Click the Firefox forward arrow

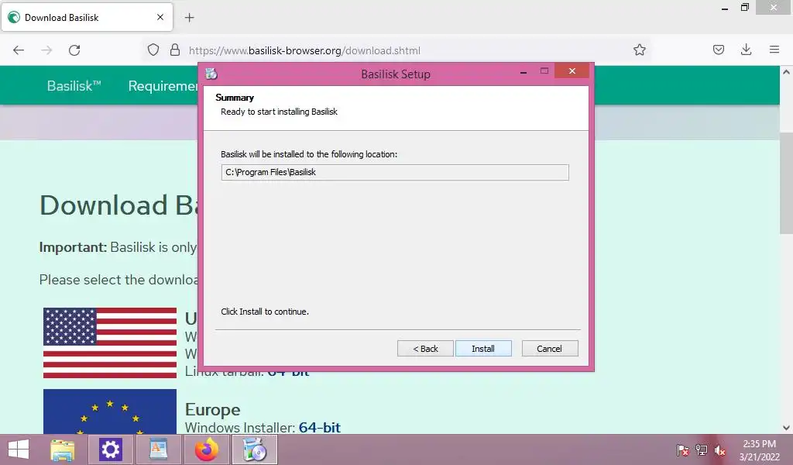46,50
